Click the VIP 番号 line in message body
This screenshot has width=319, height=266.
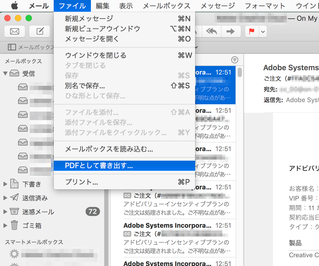[x=304, y=198]
